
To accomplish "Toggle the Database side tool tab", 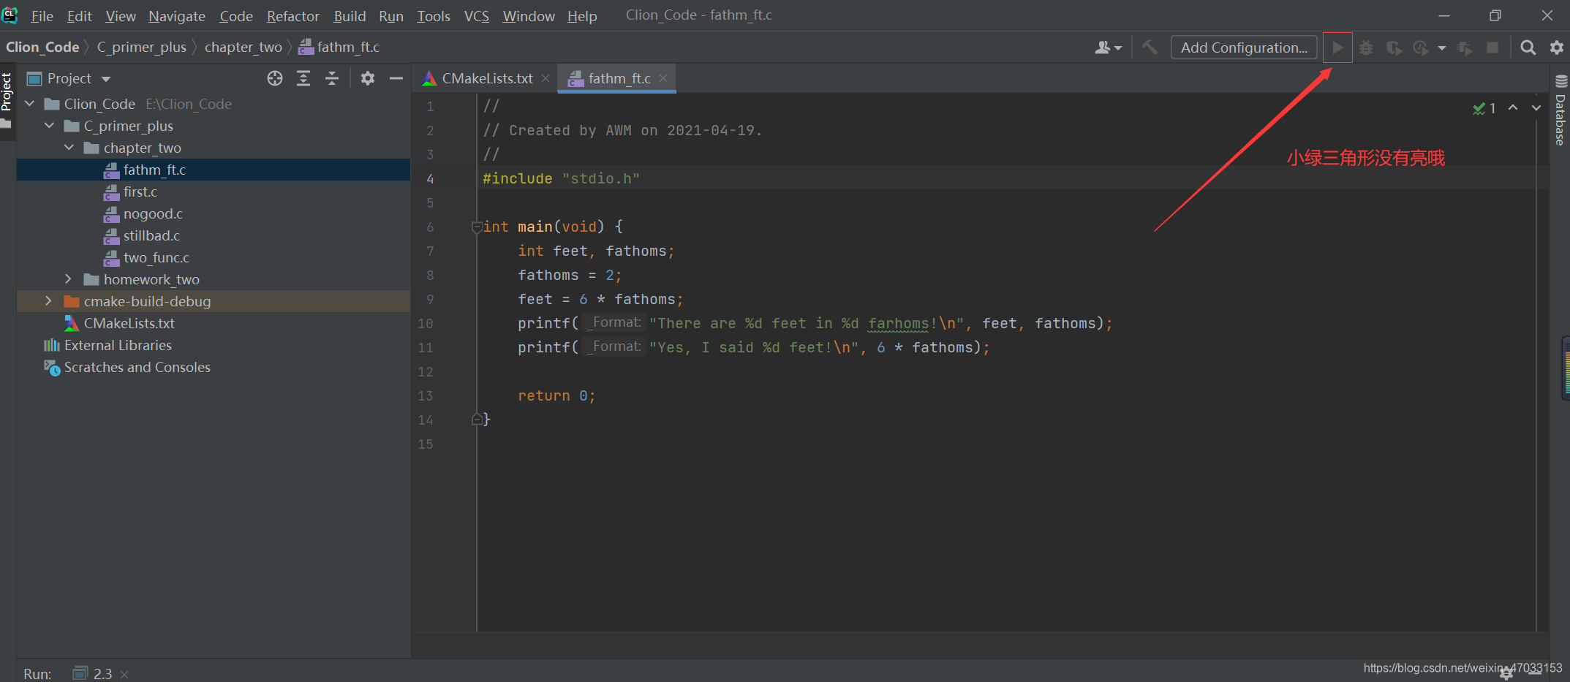I will [1560, 111].
